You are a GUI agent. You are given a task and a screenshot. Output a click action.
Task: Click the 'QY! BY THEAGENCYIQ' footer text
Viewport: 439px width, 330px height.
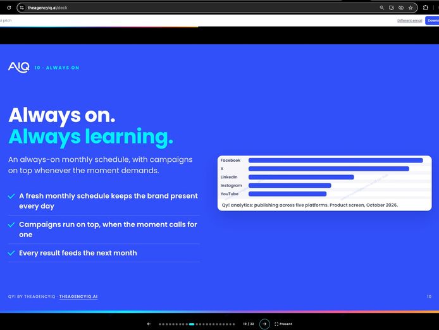(32, 296)
